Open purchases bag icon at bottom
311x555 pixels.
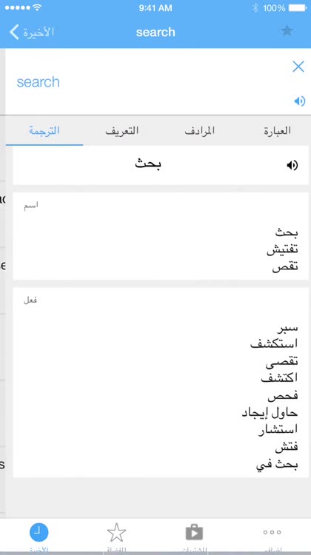point(194,532)
